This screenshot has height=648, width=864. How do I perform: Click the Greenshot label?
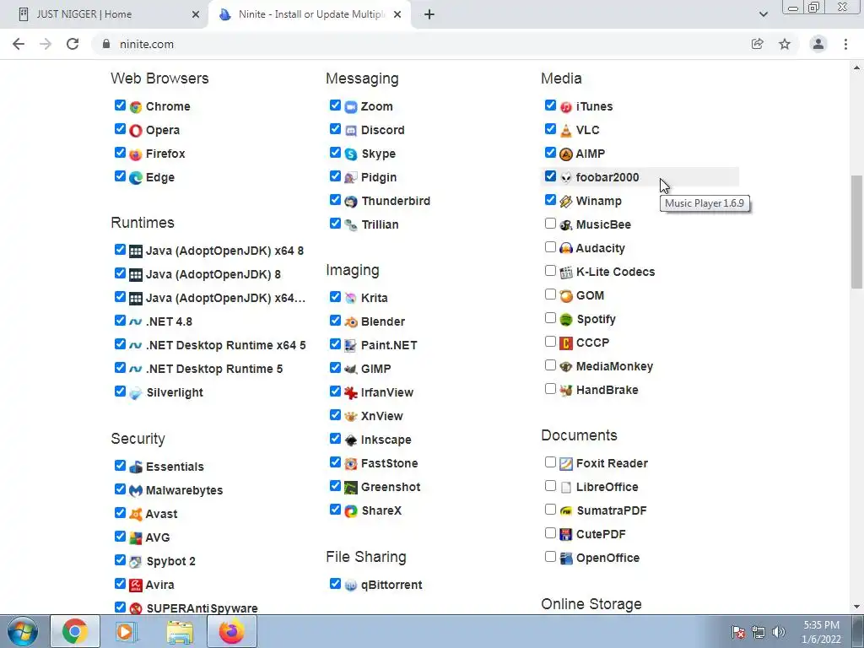pos(391,487)
